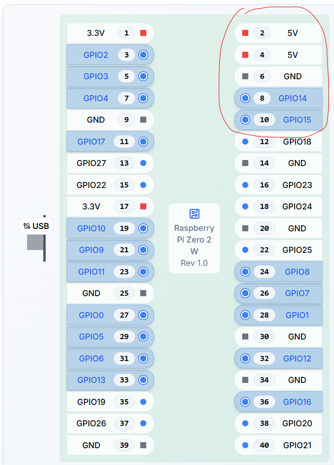Image resolution: width=334 pixels, height=465 pixels.
Task: Click the GPIO10 label
Action: tap(91, 229)
